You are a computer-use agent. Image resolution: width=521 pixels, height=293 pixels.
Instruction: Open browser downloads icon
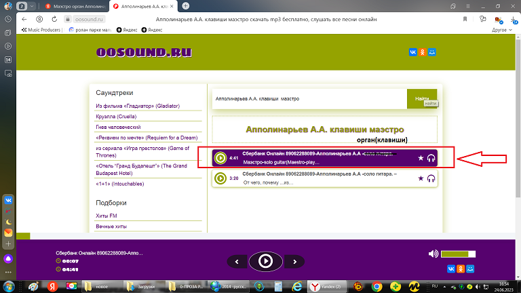click(514, 20)
